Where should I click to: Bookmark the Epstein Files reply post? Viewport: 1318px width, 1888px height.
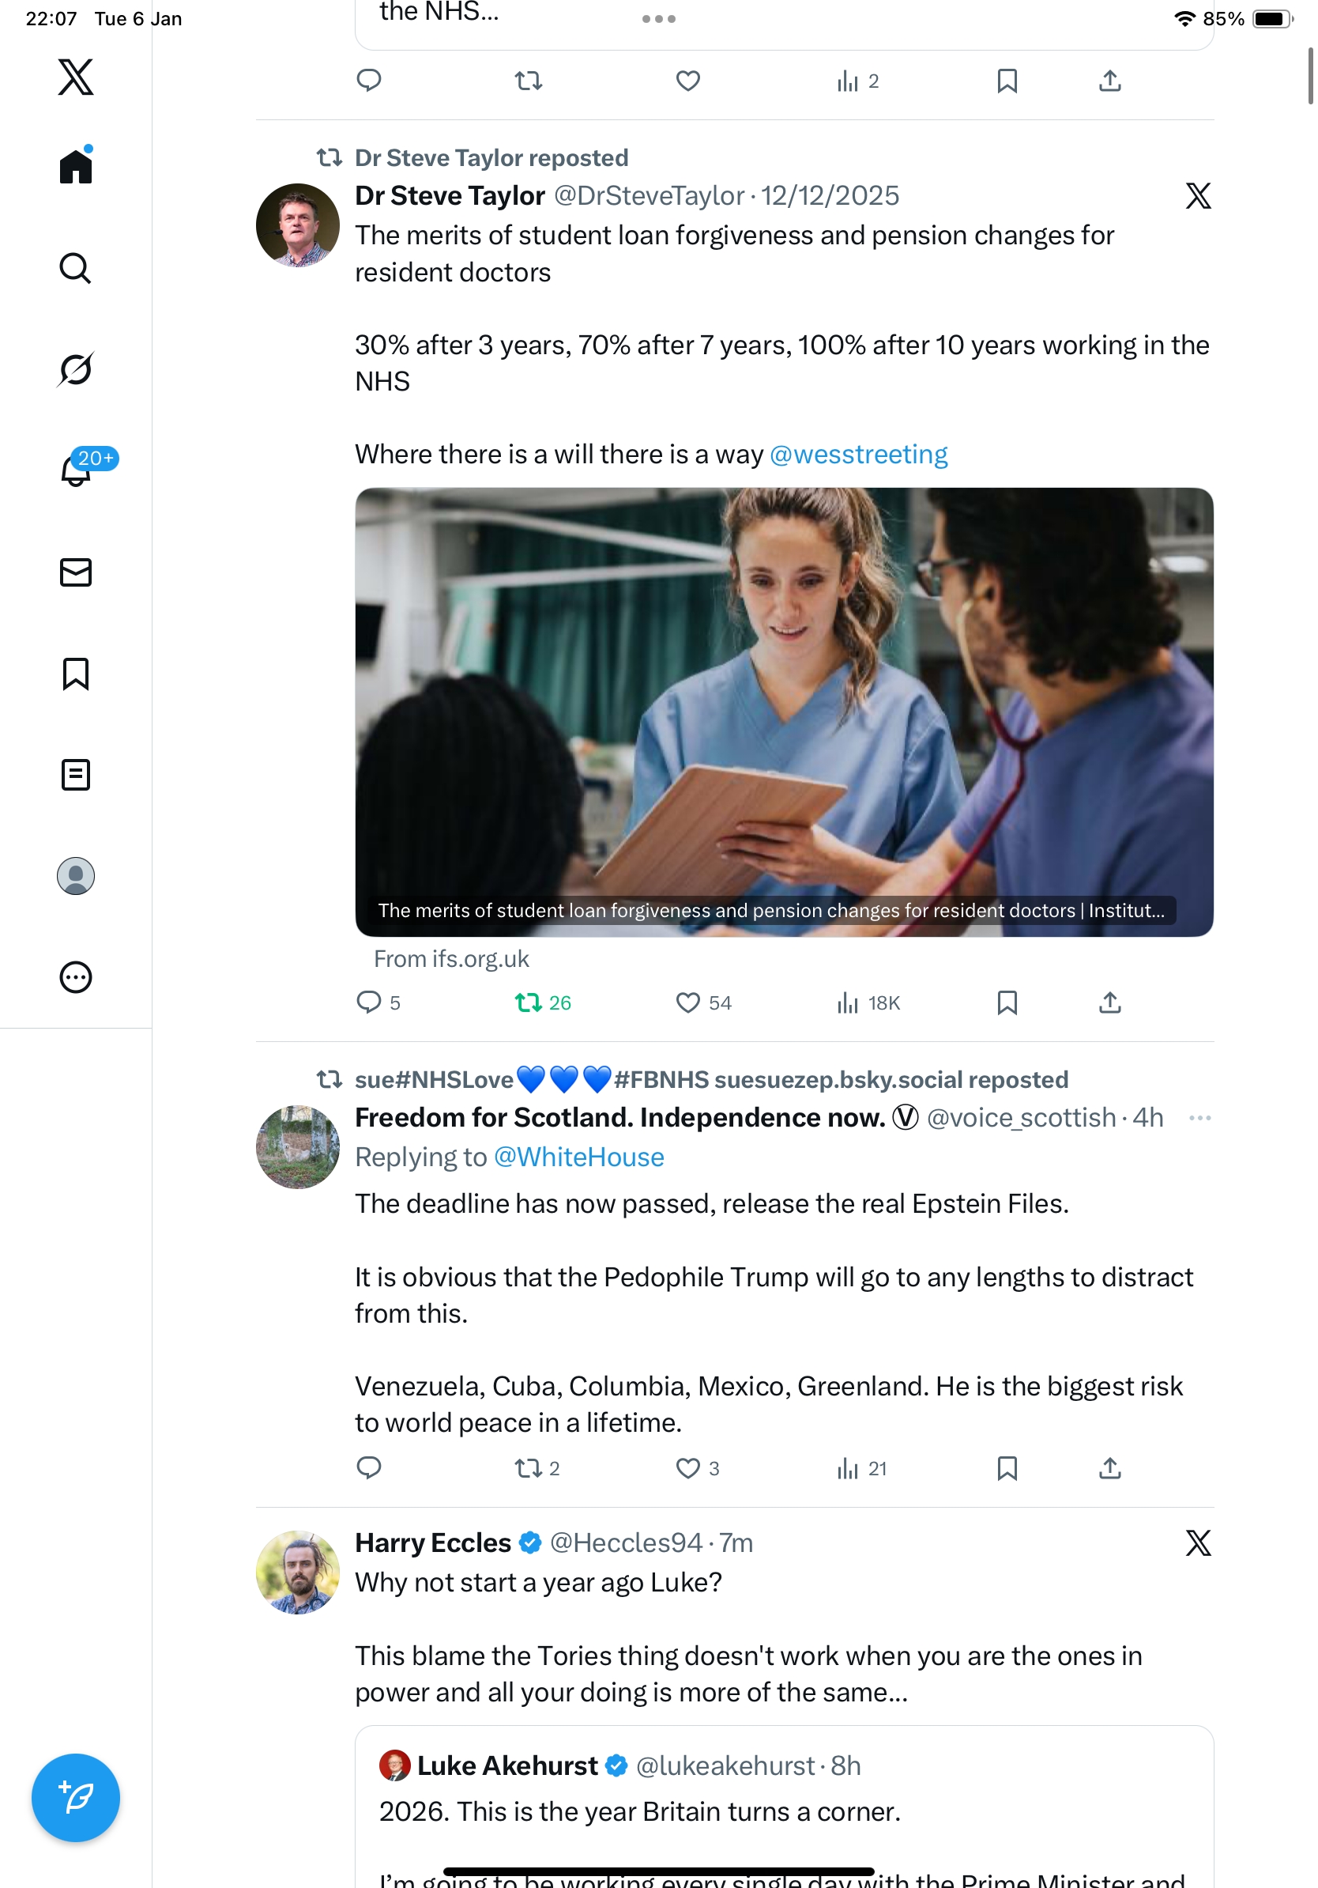[1007, 1468]
